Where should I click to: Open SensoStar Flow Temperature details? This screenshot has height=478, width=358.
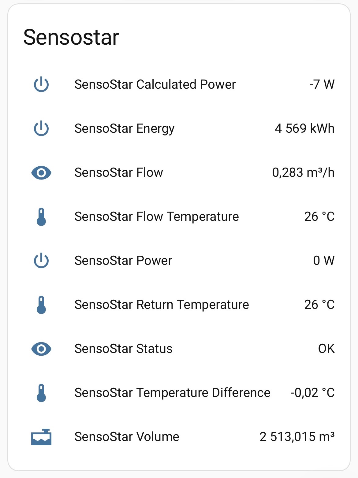coord(157,217)
